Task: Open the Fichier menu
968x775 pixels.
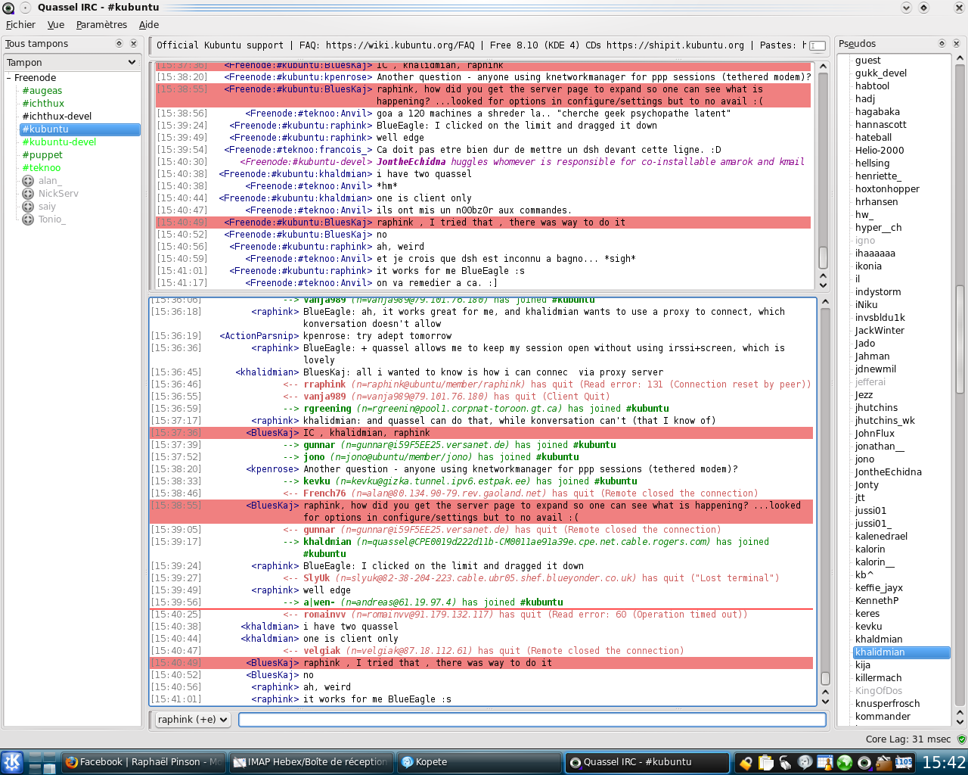Action: coord(20,25)
